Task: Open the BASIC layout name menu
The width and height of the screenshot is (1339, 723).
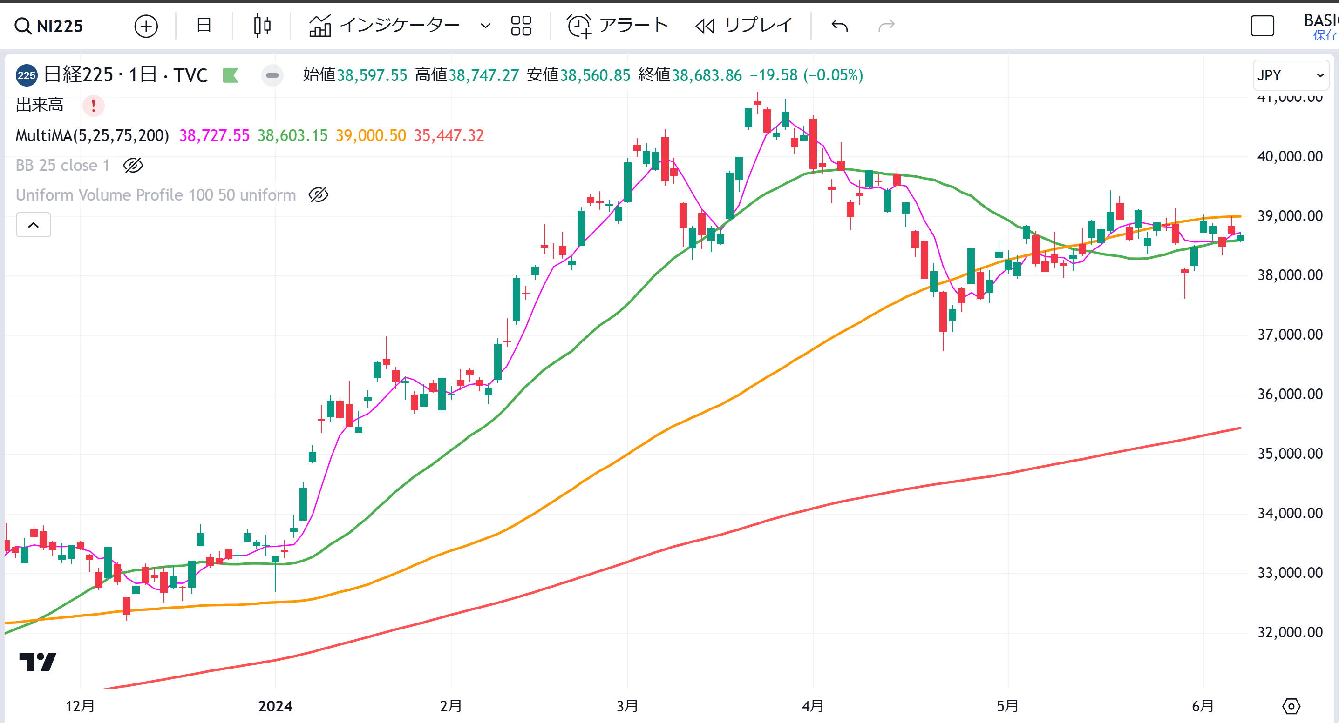Action: point(1320,20)
